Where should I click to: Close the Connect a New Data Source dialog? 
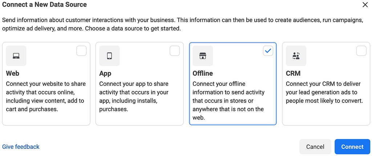click(365, 5)
